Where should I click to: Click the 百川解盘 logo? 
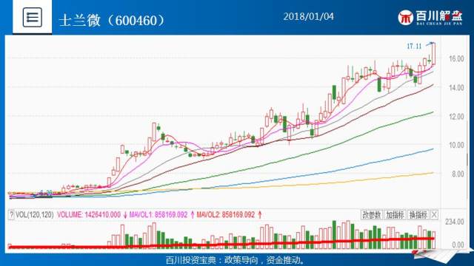(x=430, y=18)
